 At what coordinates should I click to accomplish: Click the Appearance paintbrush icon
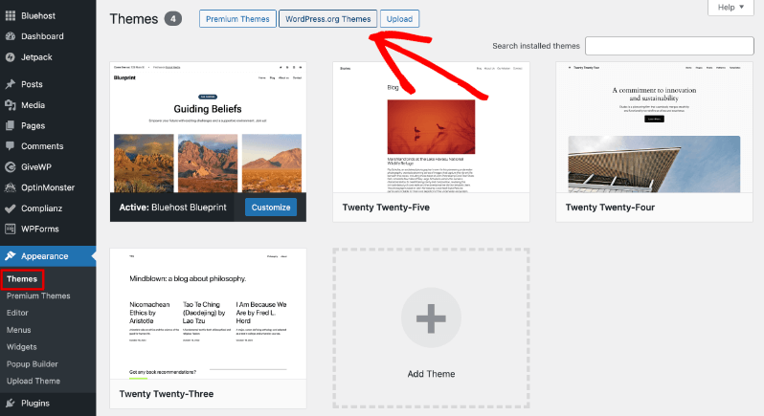11,256
